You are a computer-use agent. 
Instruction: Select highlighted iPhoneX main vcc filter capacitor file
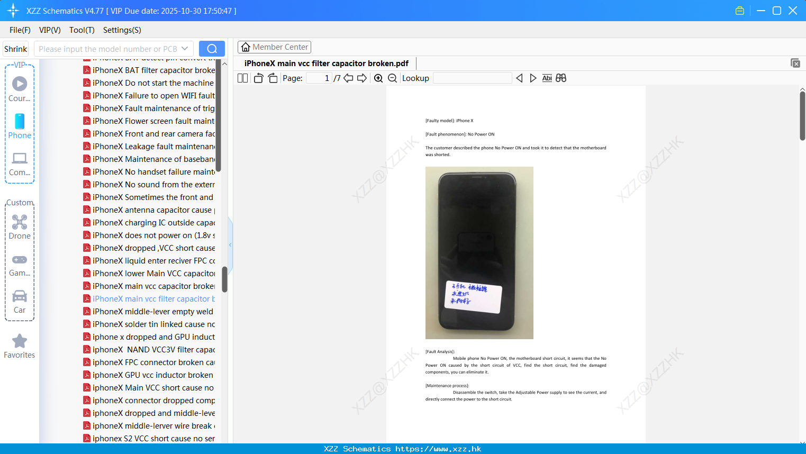click(149, 298)
